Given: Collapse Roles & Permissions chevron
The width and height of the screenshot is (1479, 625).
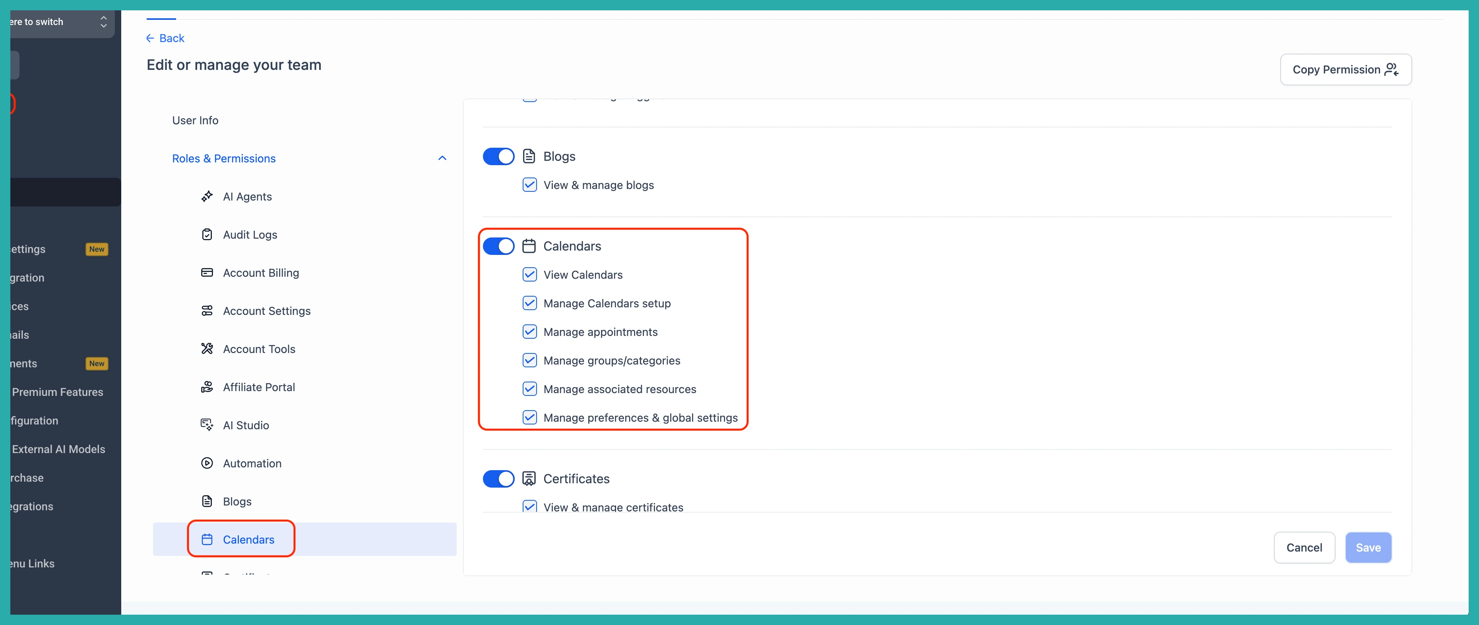Looking at the screenshot, I should click(442, 158).
